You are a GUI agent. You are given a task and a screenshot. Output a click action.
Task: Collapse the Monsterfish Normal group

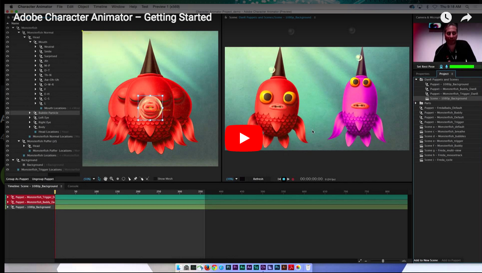(18, 32)
